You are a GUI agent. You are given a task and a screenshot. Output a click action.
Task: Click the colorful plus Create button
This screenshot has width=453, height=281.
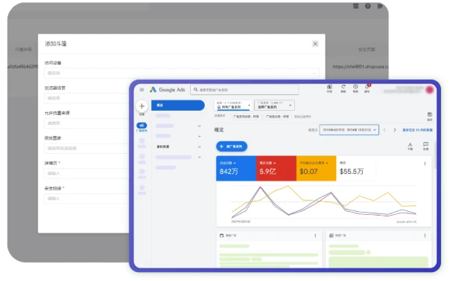tap(142, 106)
